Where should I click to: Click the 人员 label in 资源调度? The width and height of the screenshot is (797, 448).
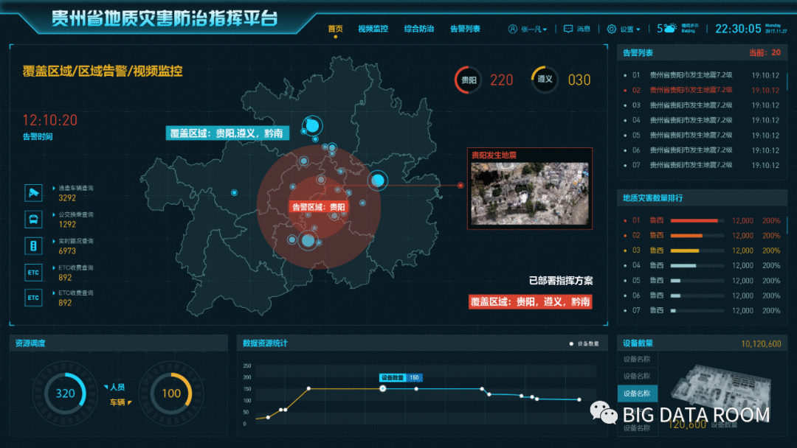click(117, 387)
